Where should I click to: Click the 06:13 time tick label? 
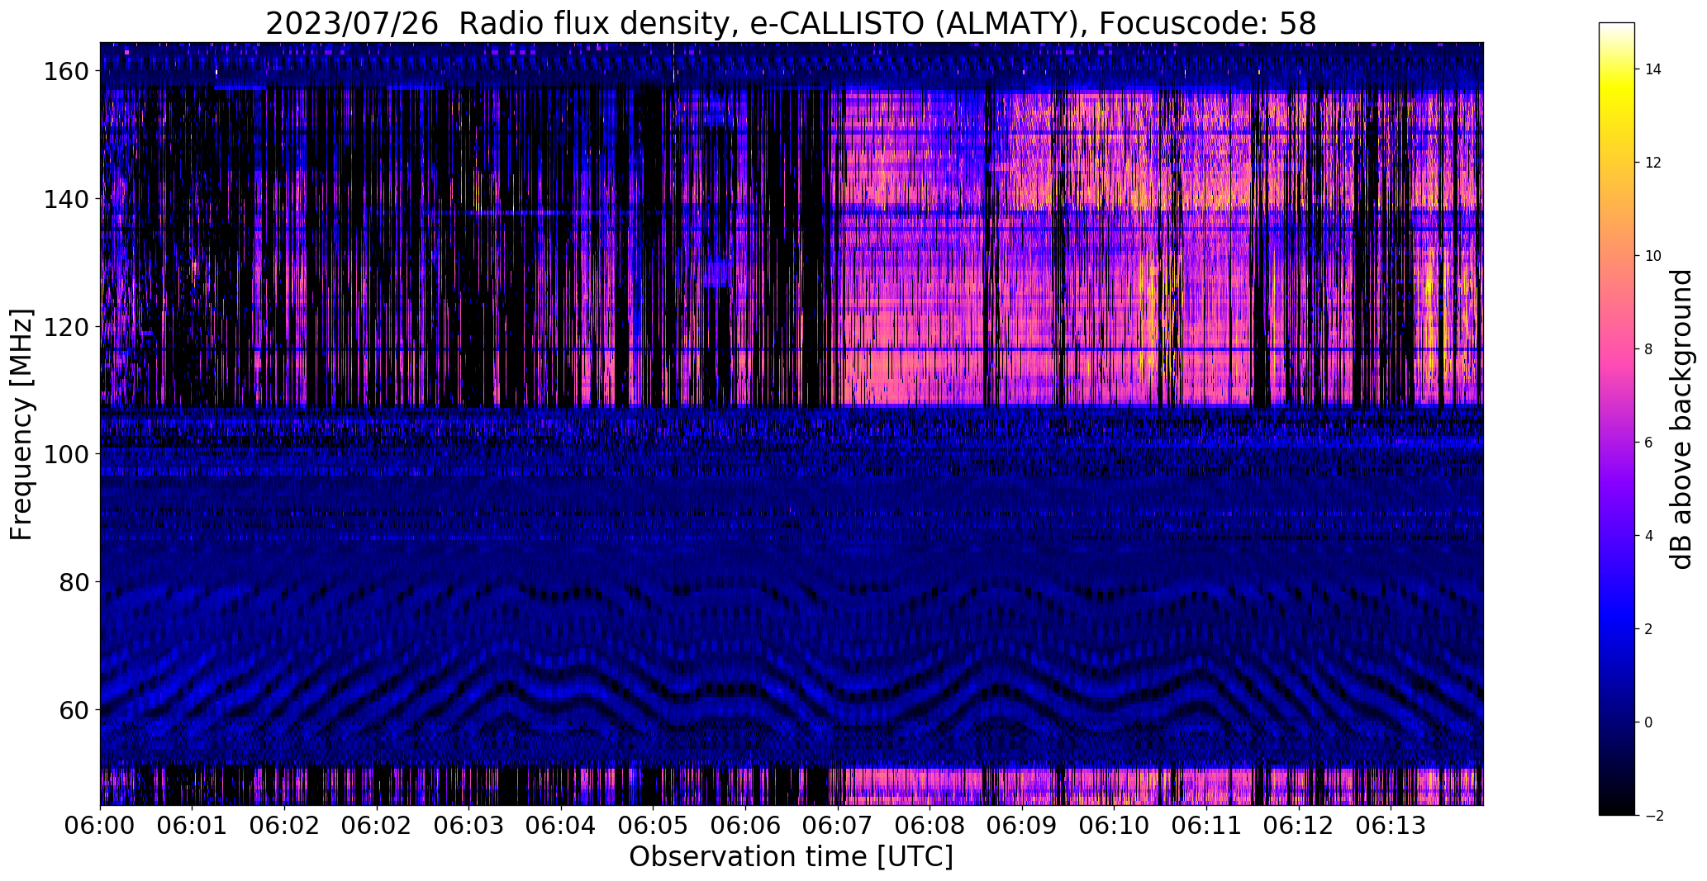[1390, 826]
